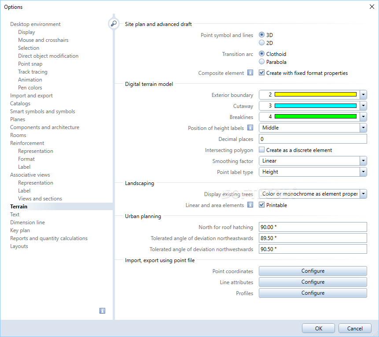Open Direct object modification page

point(48,56)
